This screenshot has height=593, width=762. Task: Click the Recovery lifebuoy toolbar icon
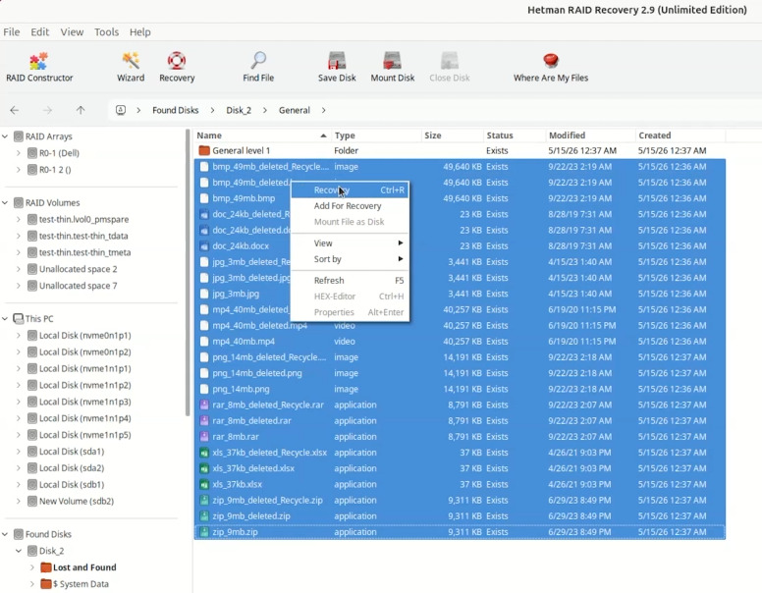coord(177,67)
